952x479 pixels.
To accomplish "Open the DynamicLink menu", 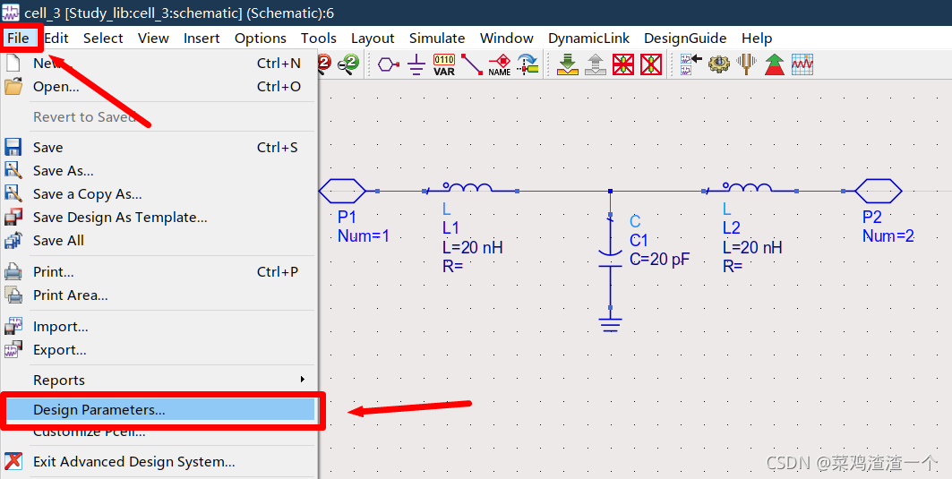I will pyautogui.click(x=589, y=38).
